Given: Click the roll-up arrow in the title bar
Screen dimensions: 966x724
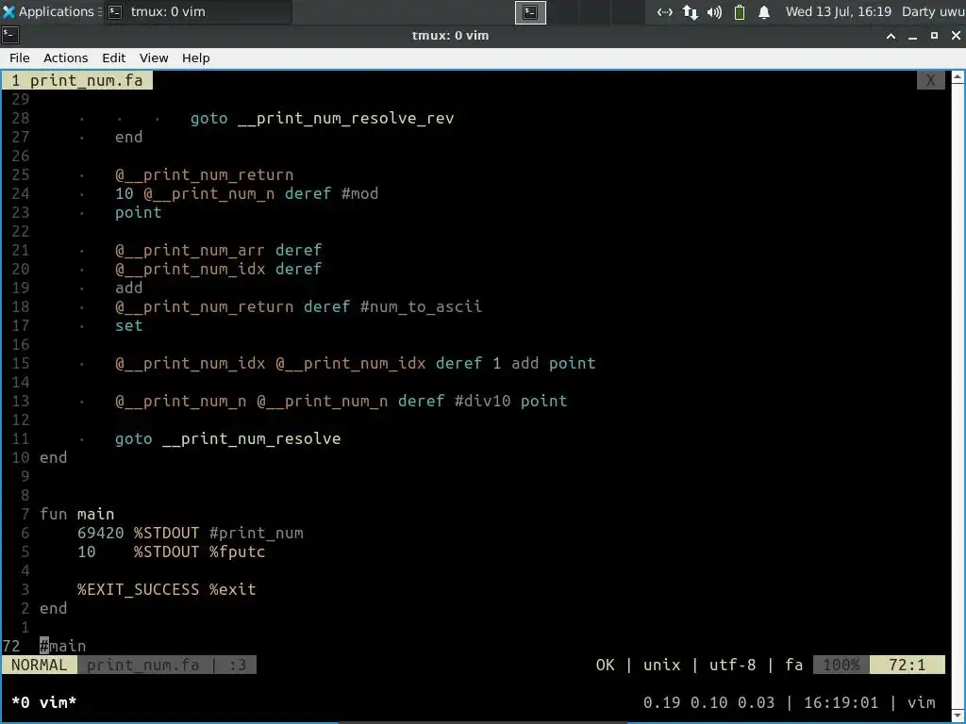Looking at the screenshot, I should pyautogui.click(x=891, y=36).
